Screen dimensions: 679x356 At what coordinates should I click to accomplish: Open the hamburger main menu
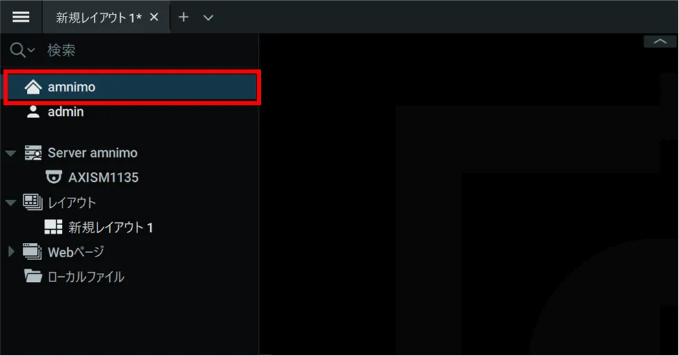(21, 17)
